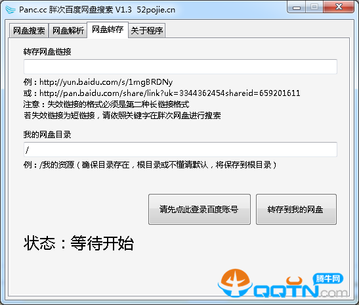Minimize the Panc.cc window
359x305 pixels.
(297, 7)
